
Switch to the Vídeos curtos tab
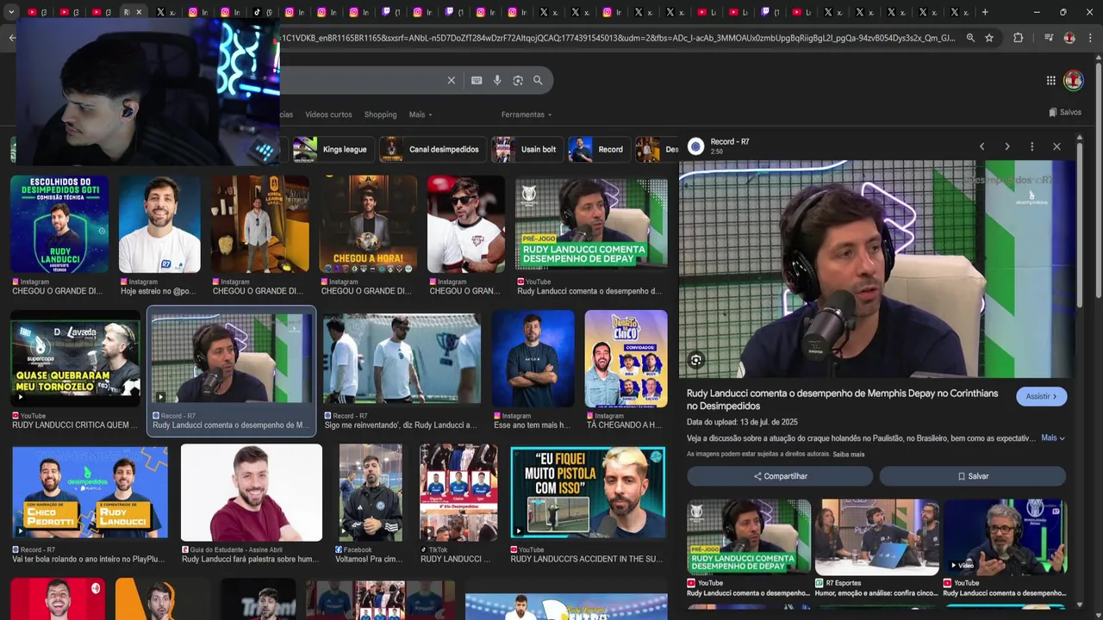(328, 115)
